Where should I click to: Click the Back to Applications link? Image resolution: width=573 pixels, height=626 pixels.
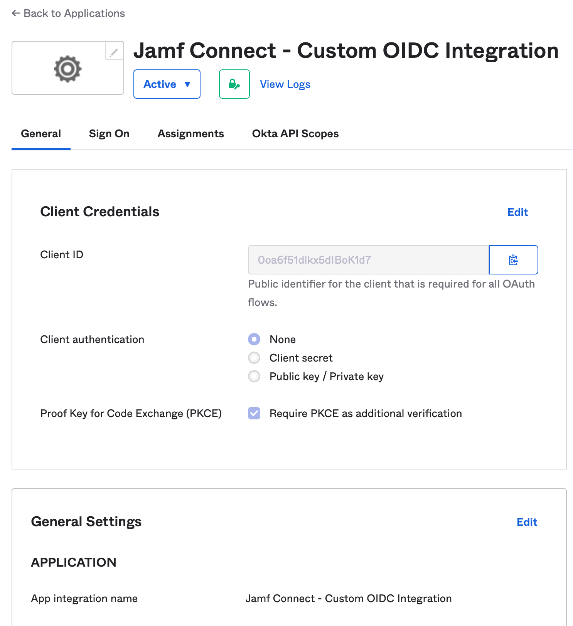(x=68, y=13)
